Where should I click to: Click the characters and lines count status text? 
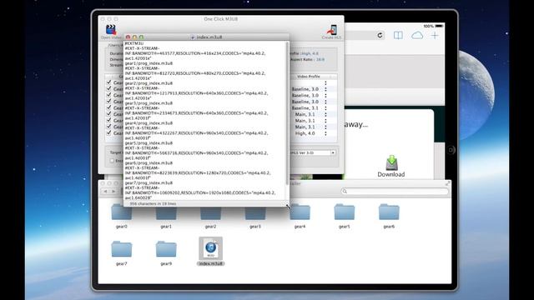click(153, 203)
